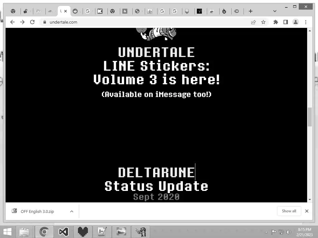Screen dimensions: 318x238
Task: Click the Chrome taskbar icon
Action: click(x=44, y=232)
